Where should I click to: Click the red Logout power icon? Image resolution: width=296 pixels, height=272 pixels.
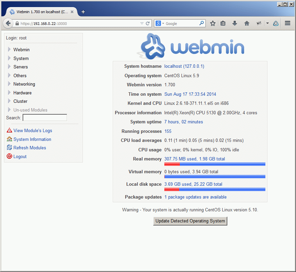click(x=9, y=156)
